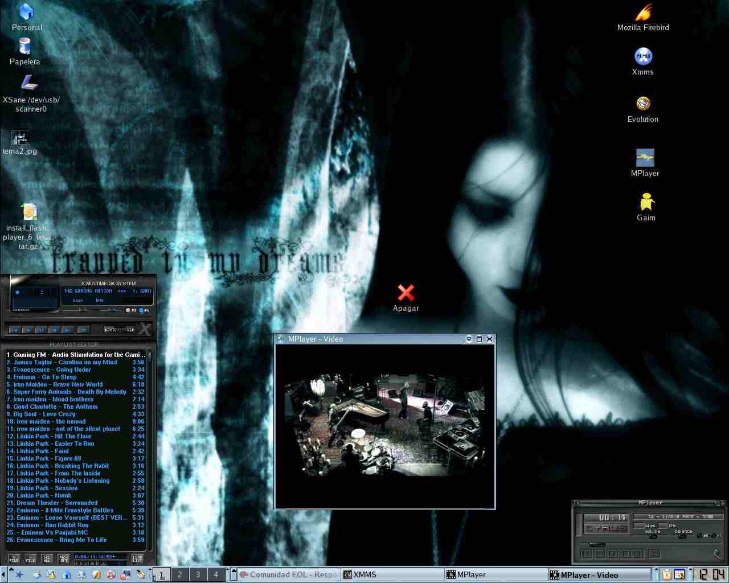
Task: Toggle the XMMS equalizer EQ button
Action: (129, 310)
